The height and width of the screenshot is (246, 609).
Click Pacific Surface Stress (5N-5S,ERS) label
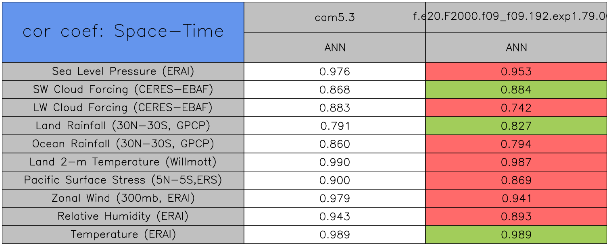(x=123, y=180)
